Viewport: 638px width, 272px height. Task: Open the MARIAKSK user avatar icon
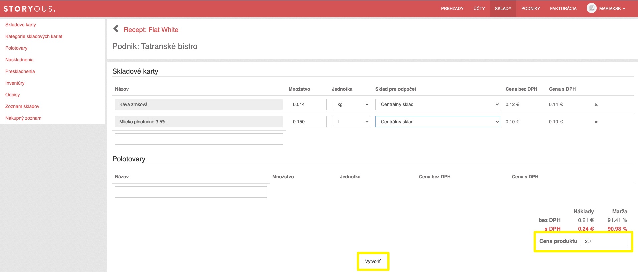tap(591, 8)
